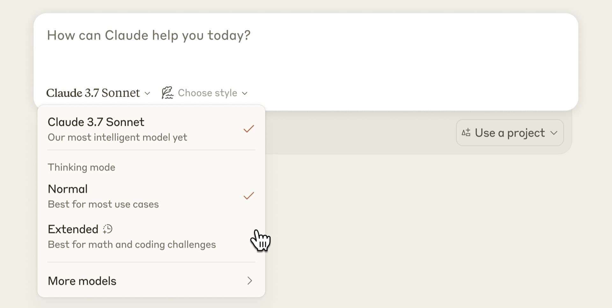612x308 pixels.
Task: Click the Claude 3.7 Sonnet selector label
Action: 93,93
